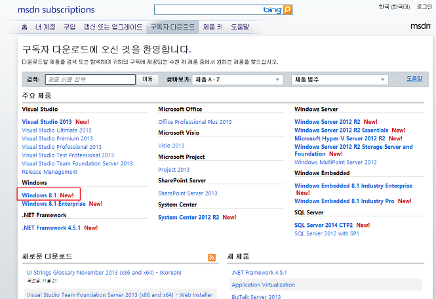Open the 갱신 또는 업그레이드 tab
436x299 pixels.
(x=113, y=27)
